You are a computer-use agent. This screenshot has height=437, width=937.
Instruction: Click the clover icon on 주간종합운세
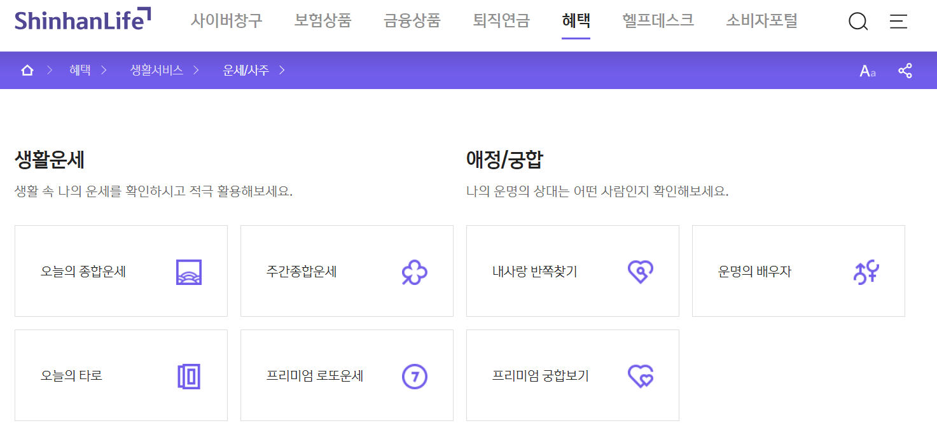click(413, 271)
